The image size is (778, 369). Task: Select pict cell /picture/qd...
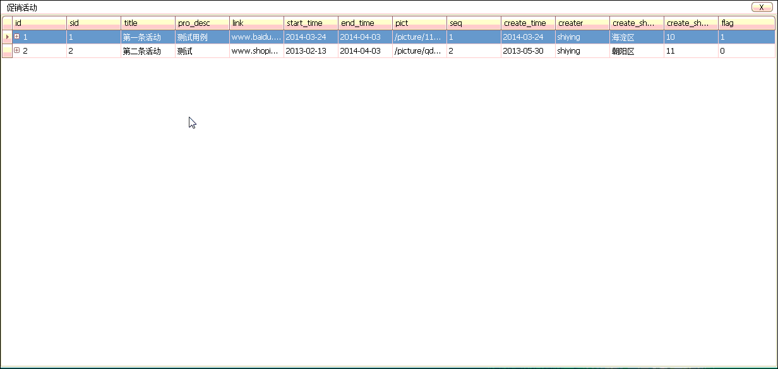click(x=419, y=51)
